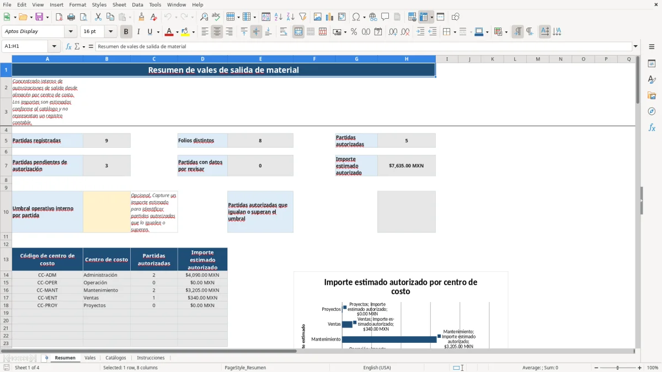Sort ascending A to Z

point(279,17)
